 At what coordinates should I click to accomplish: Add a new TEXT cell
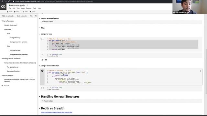point(17,12)
